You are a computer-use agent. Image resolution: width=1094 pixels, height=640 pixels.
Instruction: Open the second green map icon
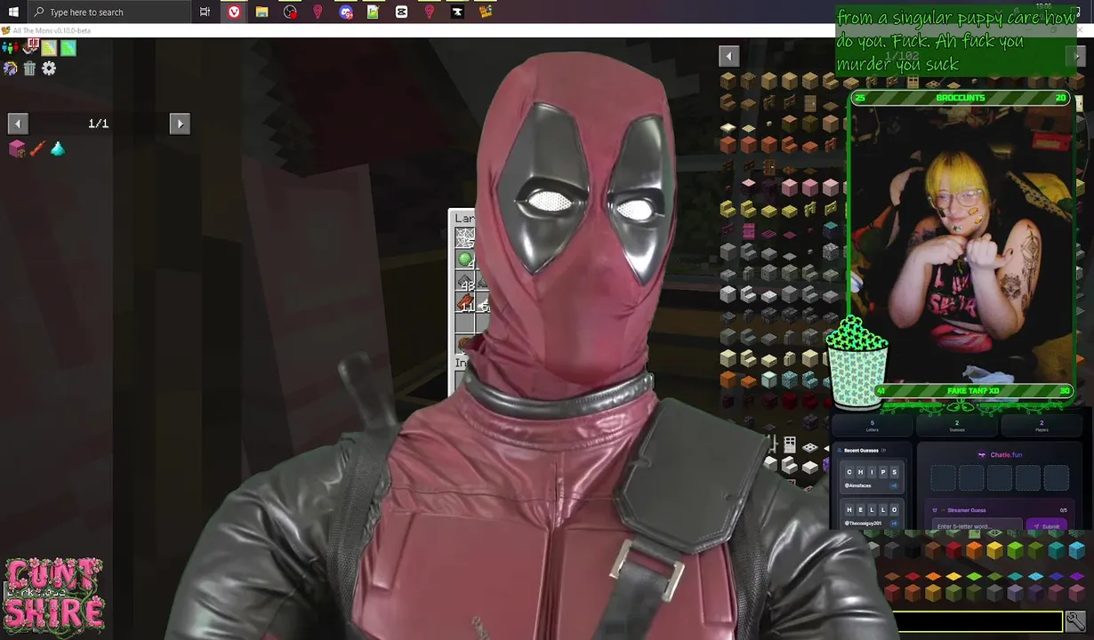(x=68, y=49)
